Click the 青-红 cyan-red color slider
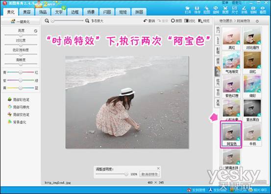 [x=21, y=72]
